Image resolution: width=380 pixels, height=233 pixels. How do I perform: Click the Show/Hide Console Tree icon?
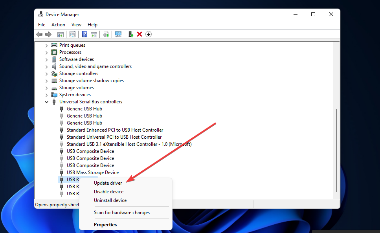coord(61,34)
